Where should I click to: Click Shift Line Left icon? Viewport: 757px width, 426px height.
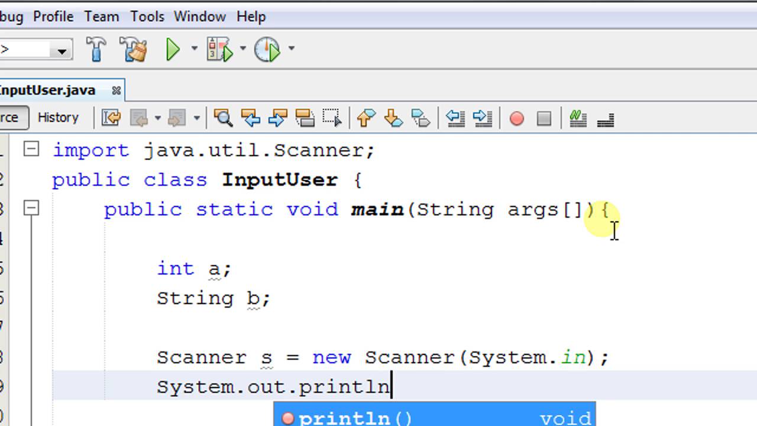tap(455, 118)
